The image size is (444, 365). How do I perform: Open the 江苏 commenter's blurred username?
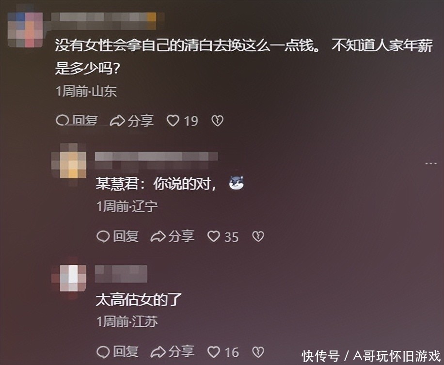(121, 274)
